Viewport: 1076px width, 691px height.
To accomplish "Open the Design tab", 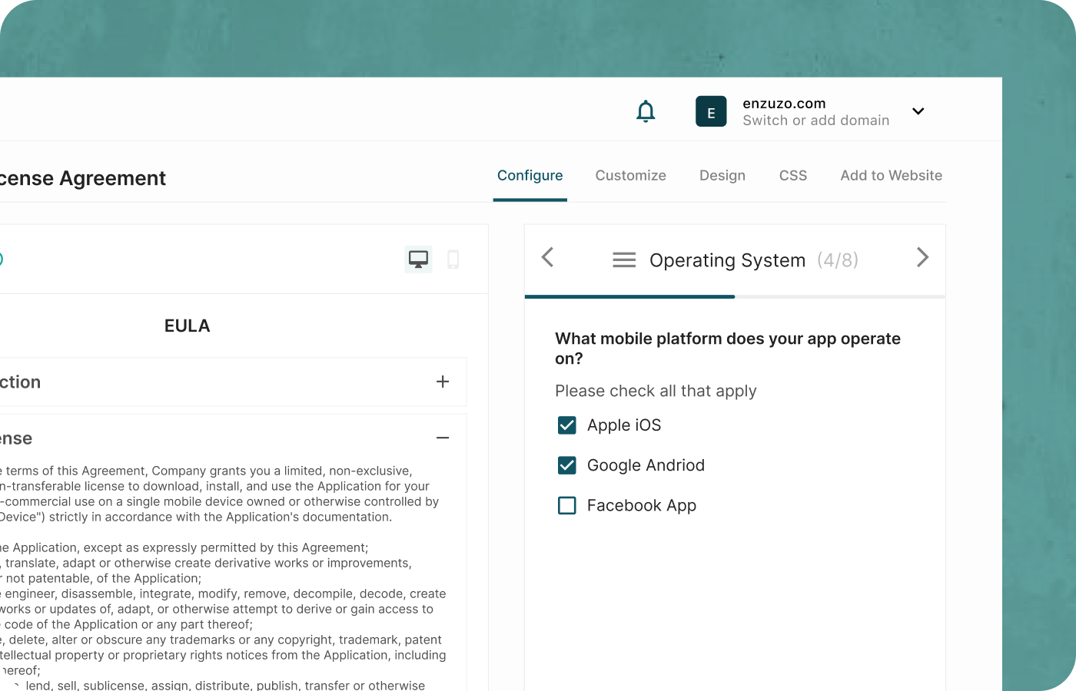I will (x=722, y=175).
